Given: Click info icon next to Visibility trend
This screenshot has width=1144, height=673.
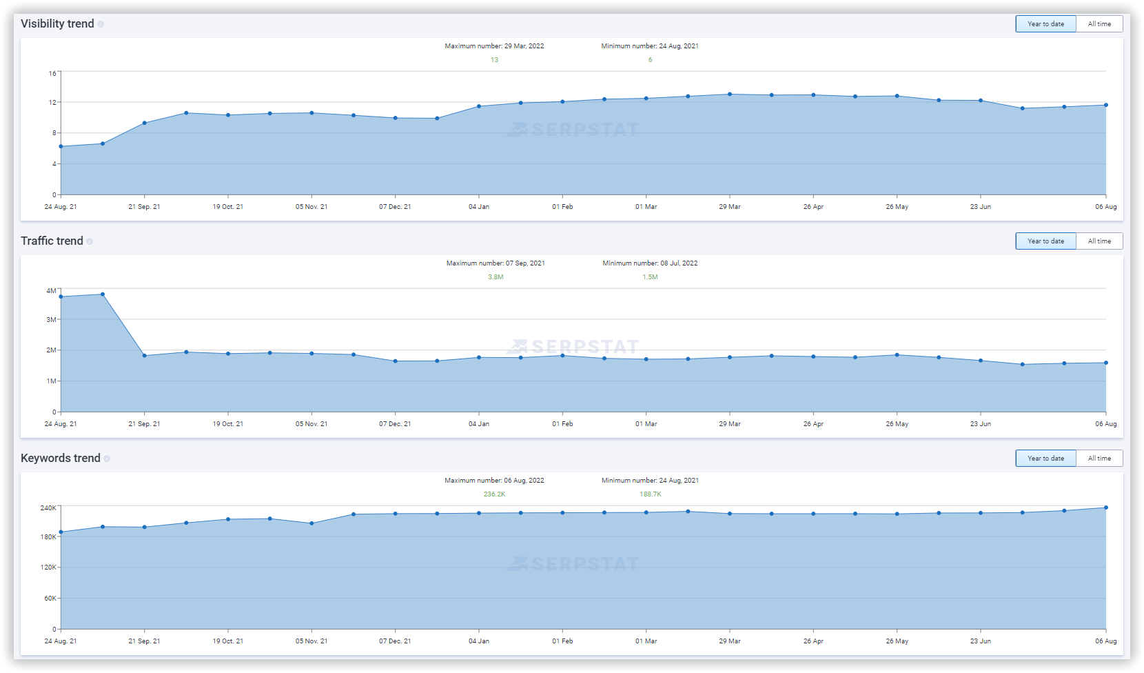Looking at the screenshot, I should tap(101, 24).
